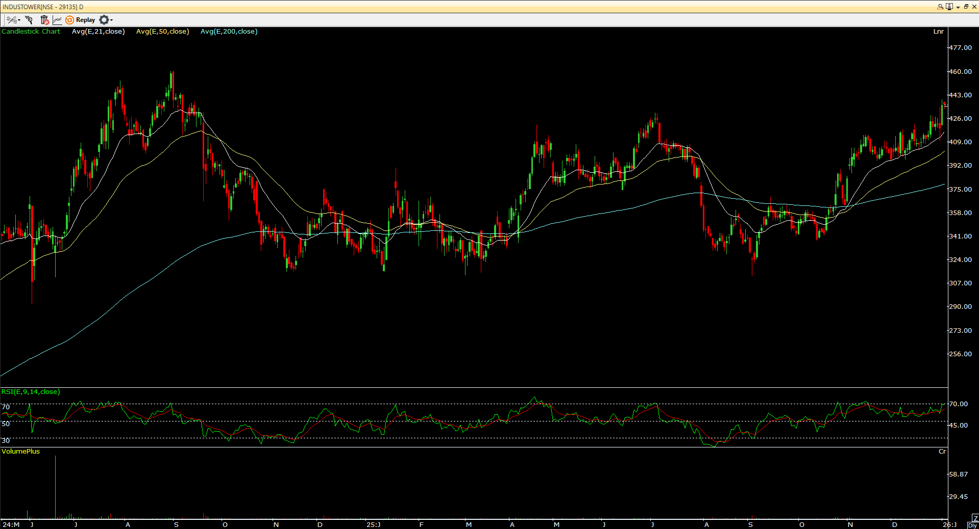Click the monitor screenshot icon on title bar
The height and width of the screenshot is (529, 979).
949,7
